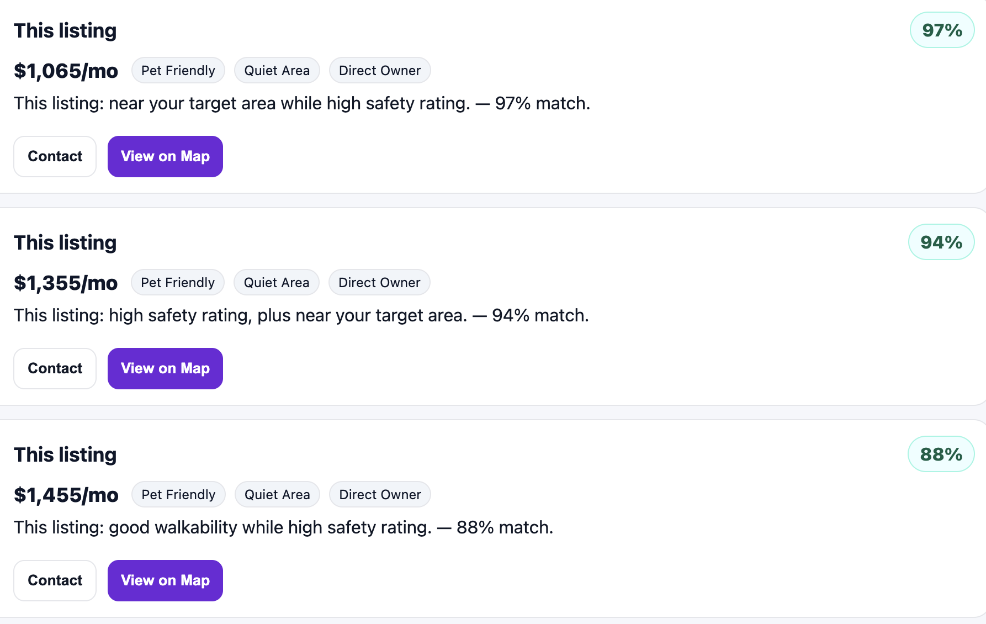This screenshot has height=624, width=986.
Task: Click Direct Owner tag on $1,065/mo listing
Action: pos(380,71)
